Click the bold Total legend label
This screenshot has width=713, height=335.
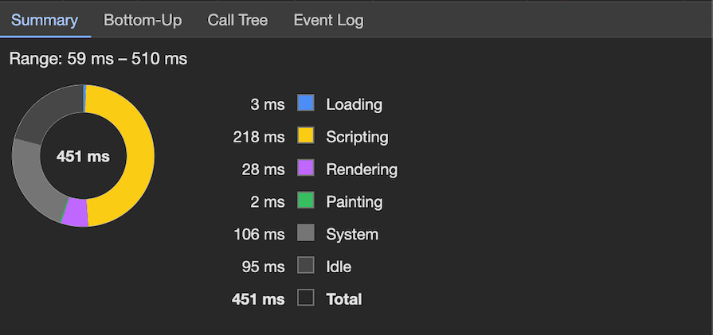344,299
